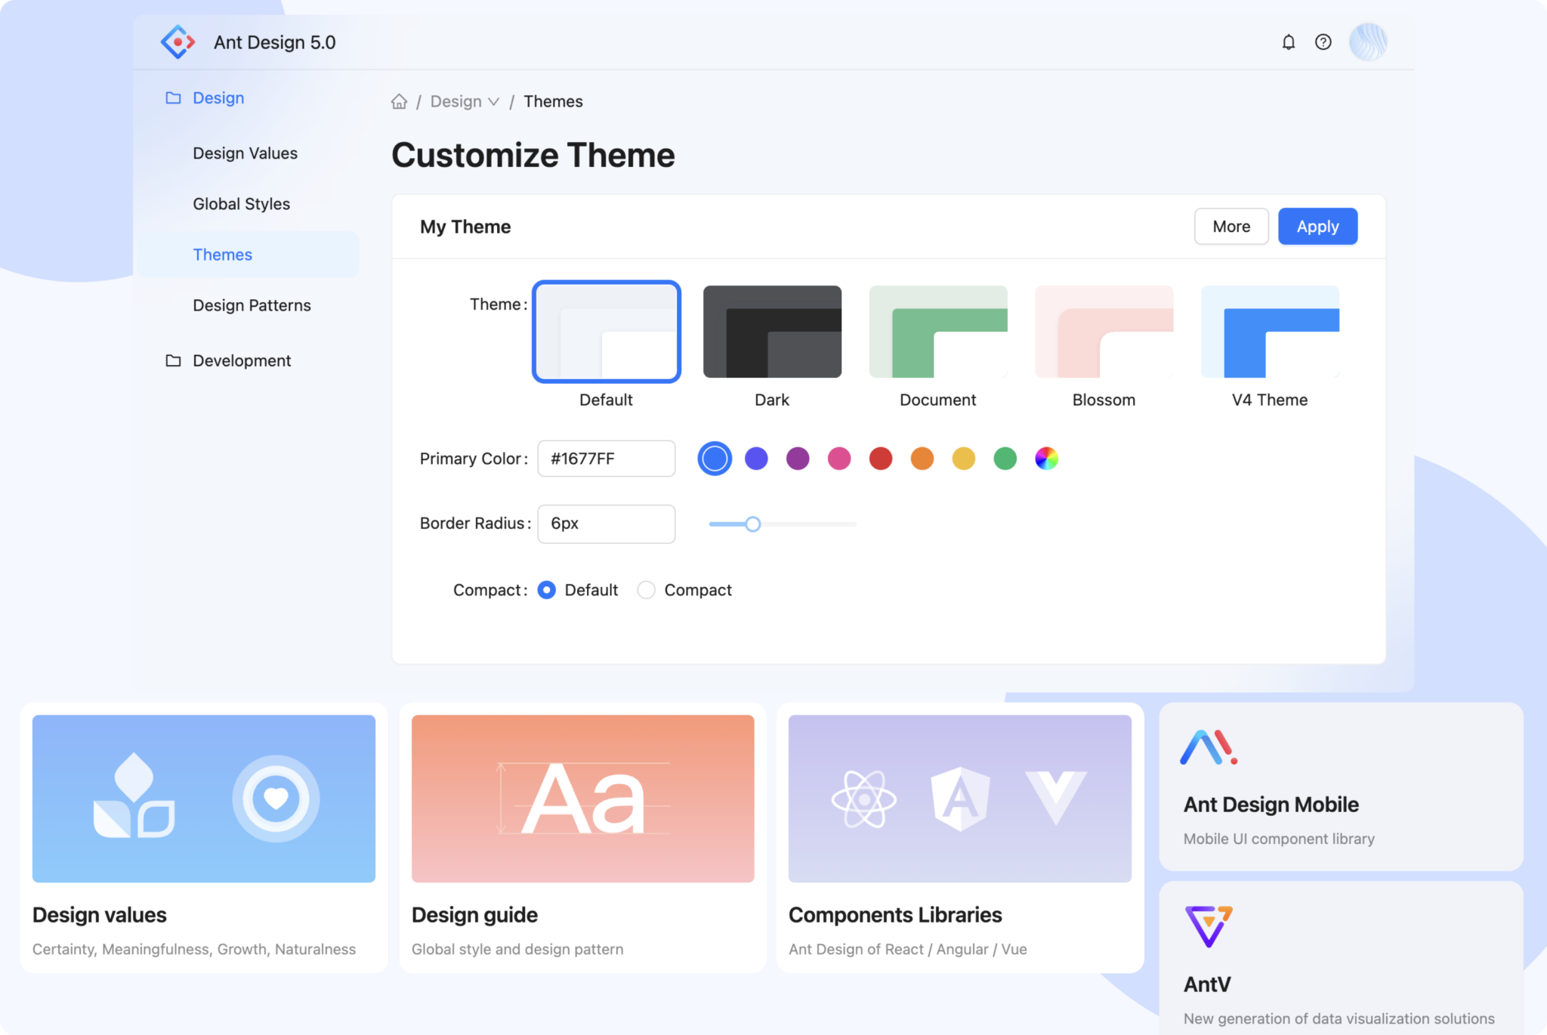Image resolution: width=1547 pixels, height=1035 pixels.
Task: Focus the Border Radius input field
Action: point(607,524)
